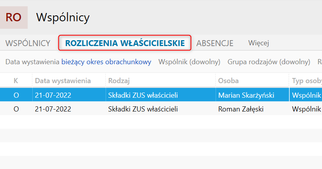Open the Data wystawienia filter
322x169 pixels.
[x=32, y=62]
